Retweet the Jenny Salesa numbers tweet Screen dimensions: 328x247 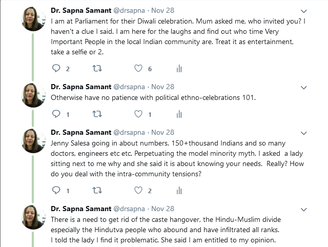(x=96, y=191)
